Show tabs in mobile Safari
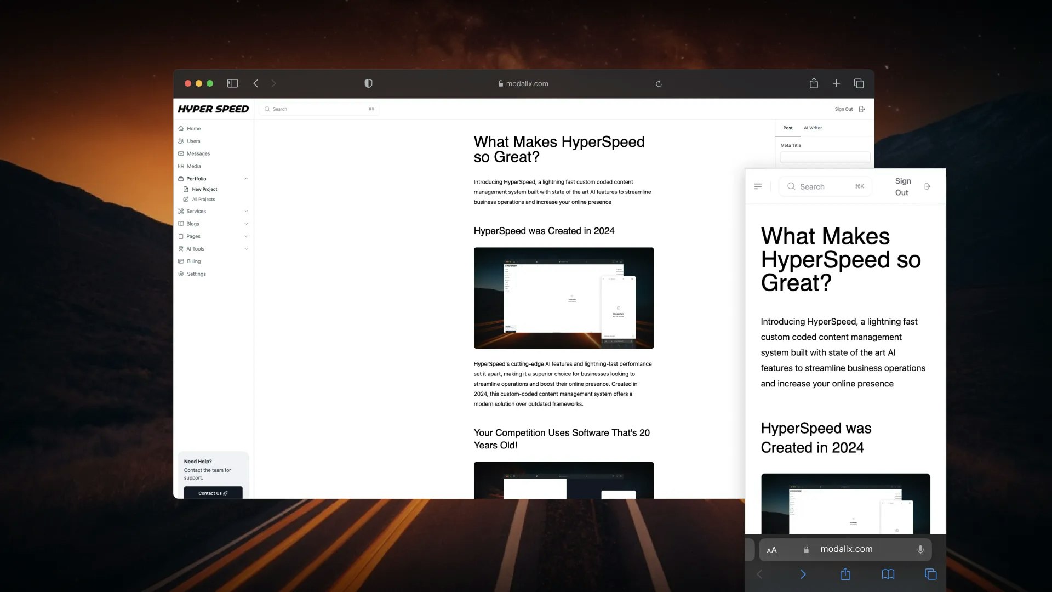This screenshot has width=1052, height=592. (x=930, y=574)
